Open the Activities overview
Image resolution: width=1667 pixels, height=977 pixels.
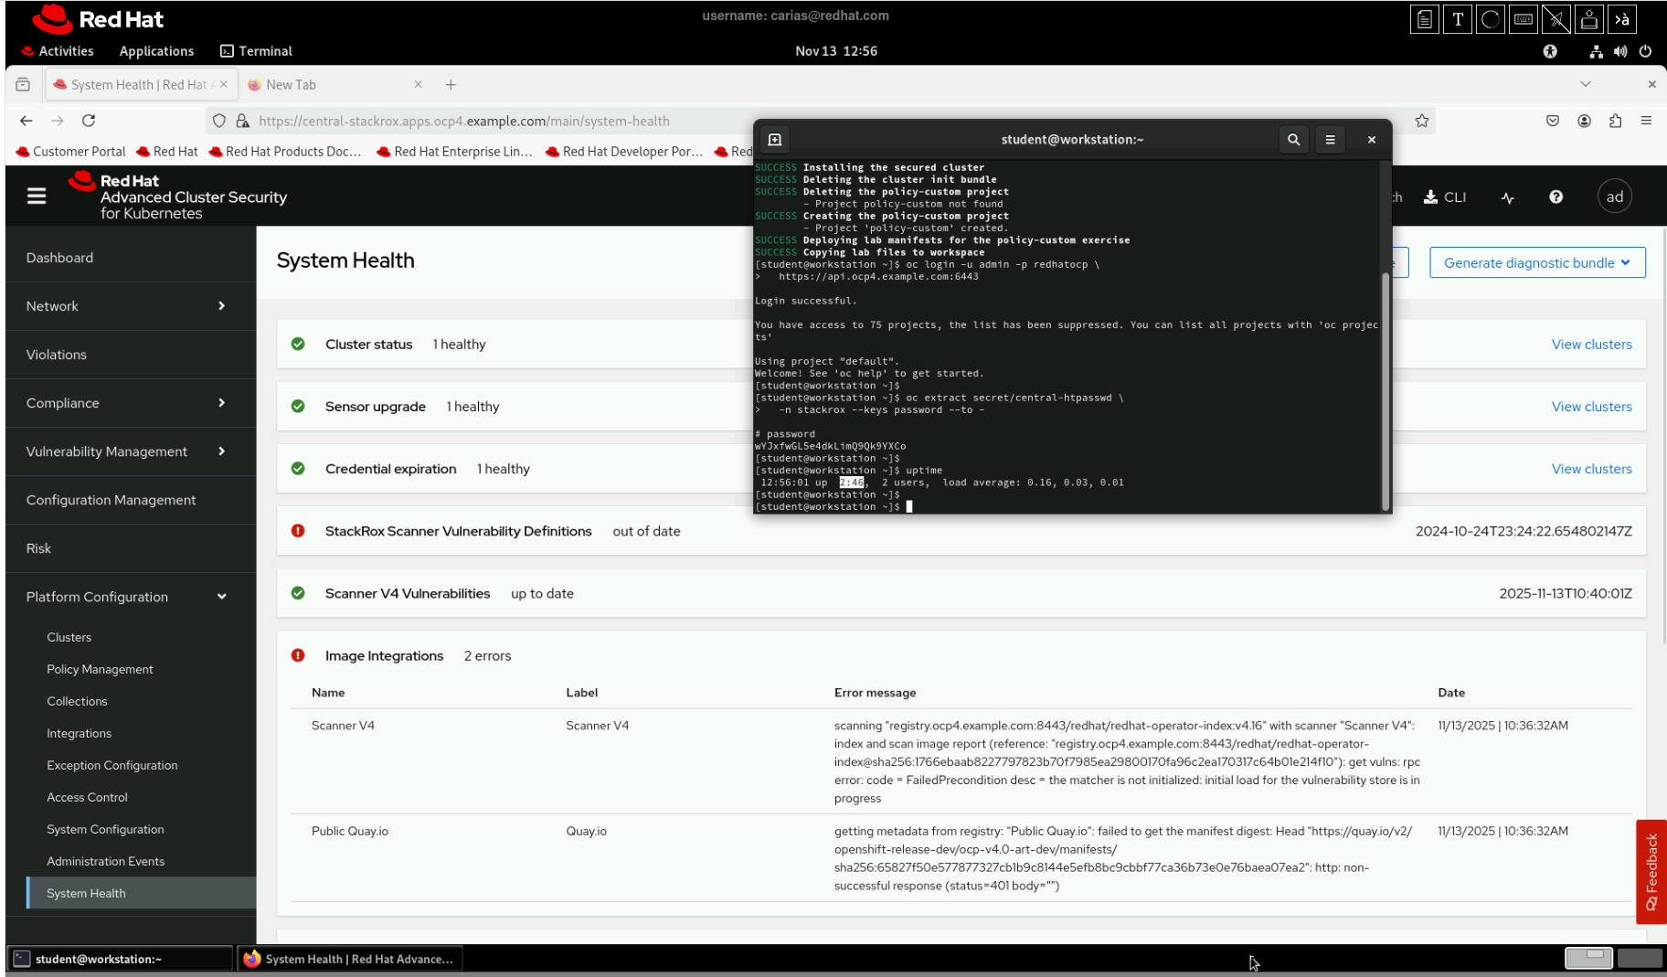coord(57,51)
